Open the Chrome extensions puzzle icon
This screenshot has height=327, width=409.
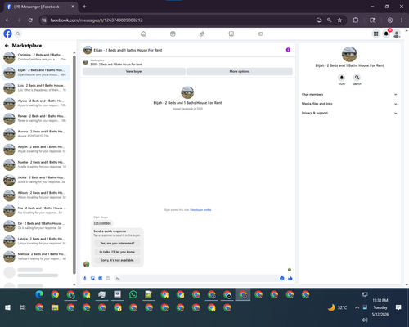356,20
